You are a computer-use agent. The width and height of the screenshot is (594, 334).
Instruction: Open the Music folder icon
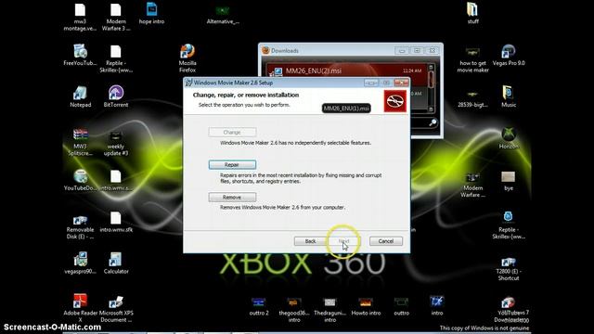[x=508, y=93]
